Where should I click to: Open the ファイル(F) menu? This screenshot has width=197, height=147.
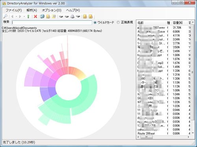point(14,10)
